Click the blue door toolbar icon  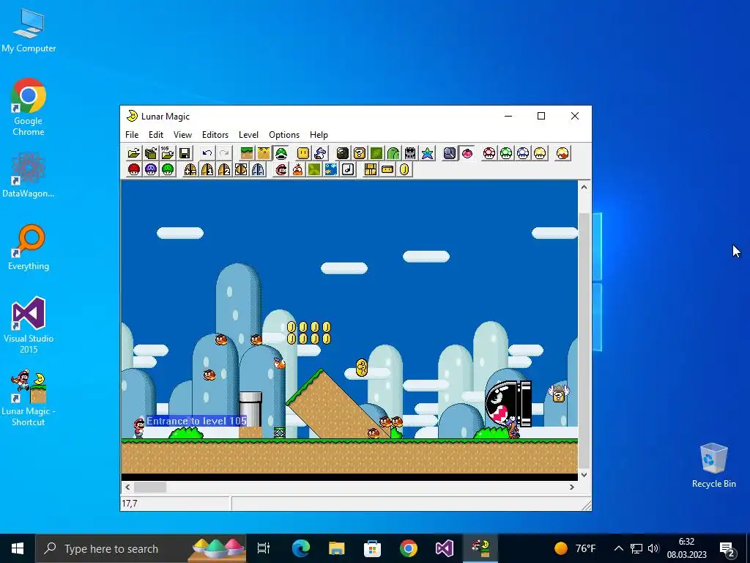pos(258,169)
